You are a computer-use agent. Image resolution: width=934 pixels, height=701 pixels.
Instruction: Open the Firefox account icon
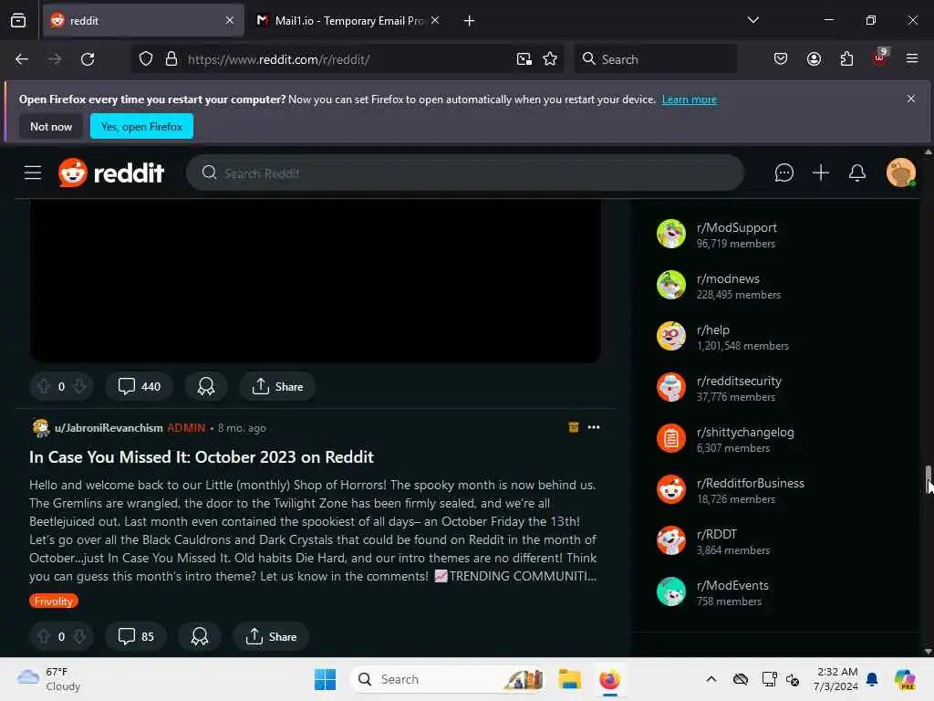(x=814, y=59)
